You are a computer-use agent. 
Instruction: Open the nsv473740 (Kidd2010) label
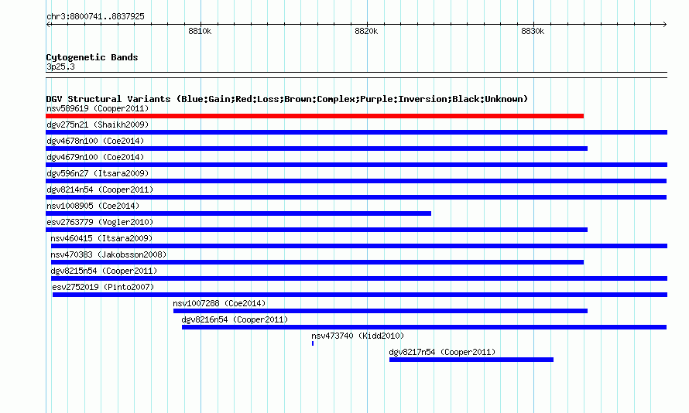click(358, 336)
